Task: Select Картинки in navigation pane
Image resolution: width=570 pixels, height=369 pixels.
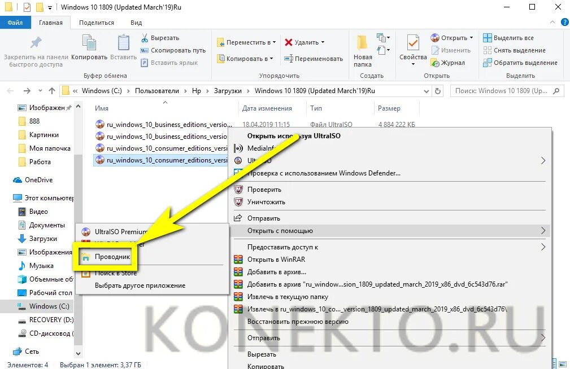Action: point(43,135)
